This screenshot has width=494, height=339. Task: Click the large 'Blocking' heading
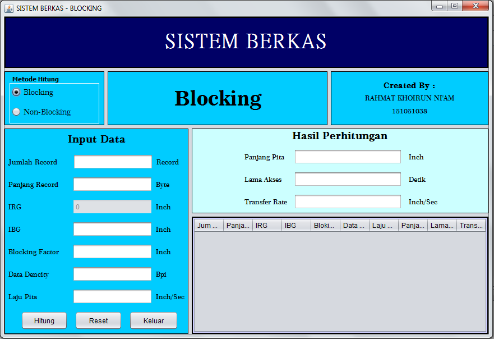[218, 99]
